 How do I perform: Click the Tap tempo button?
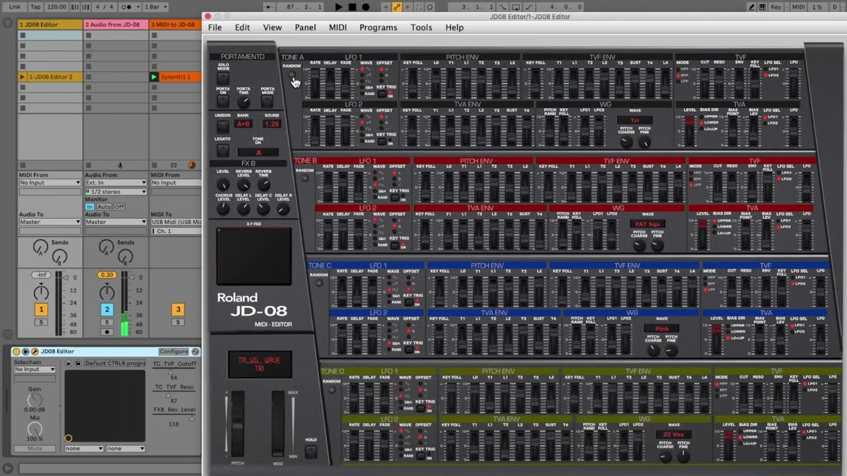(36, 7)
